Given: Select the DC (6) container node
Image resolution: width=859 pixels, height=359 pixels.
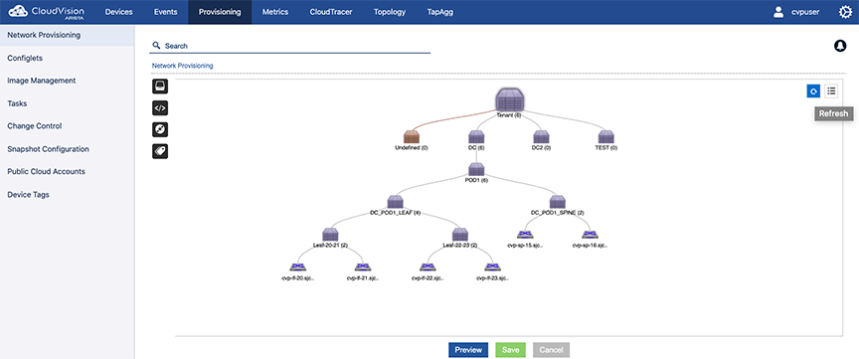Looking at the screenshot, I should 476,137.
